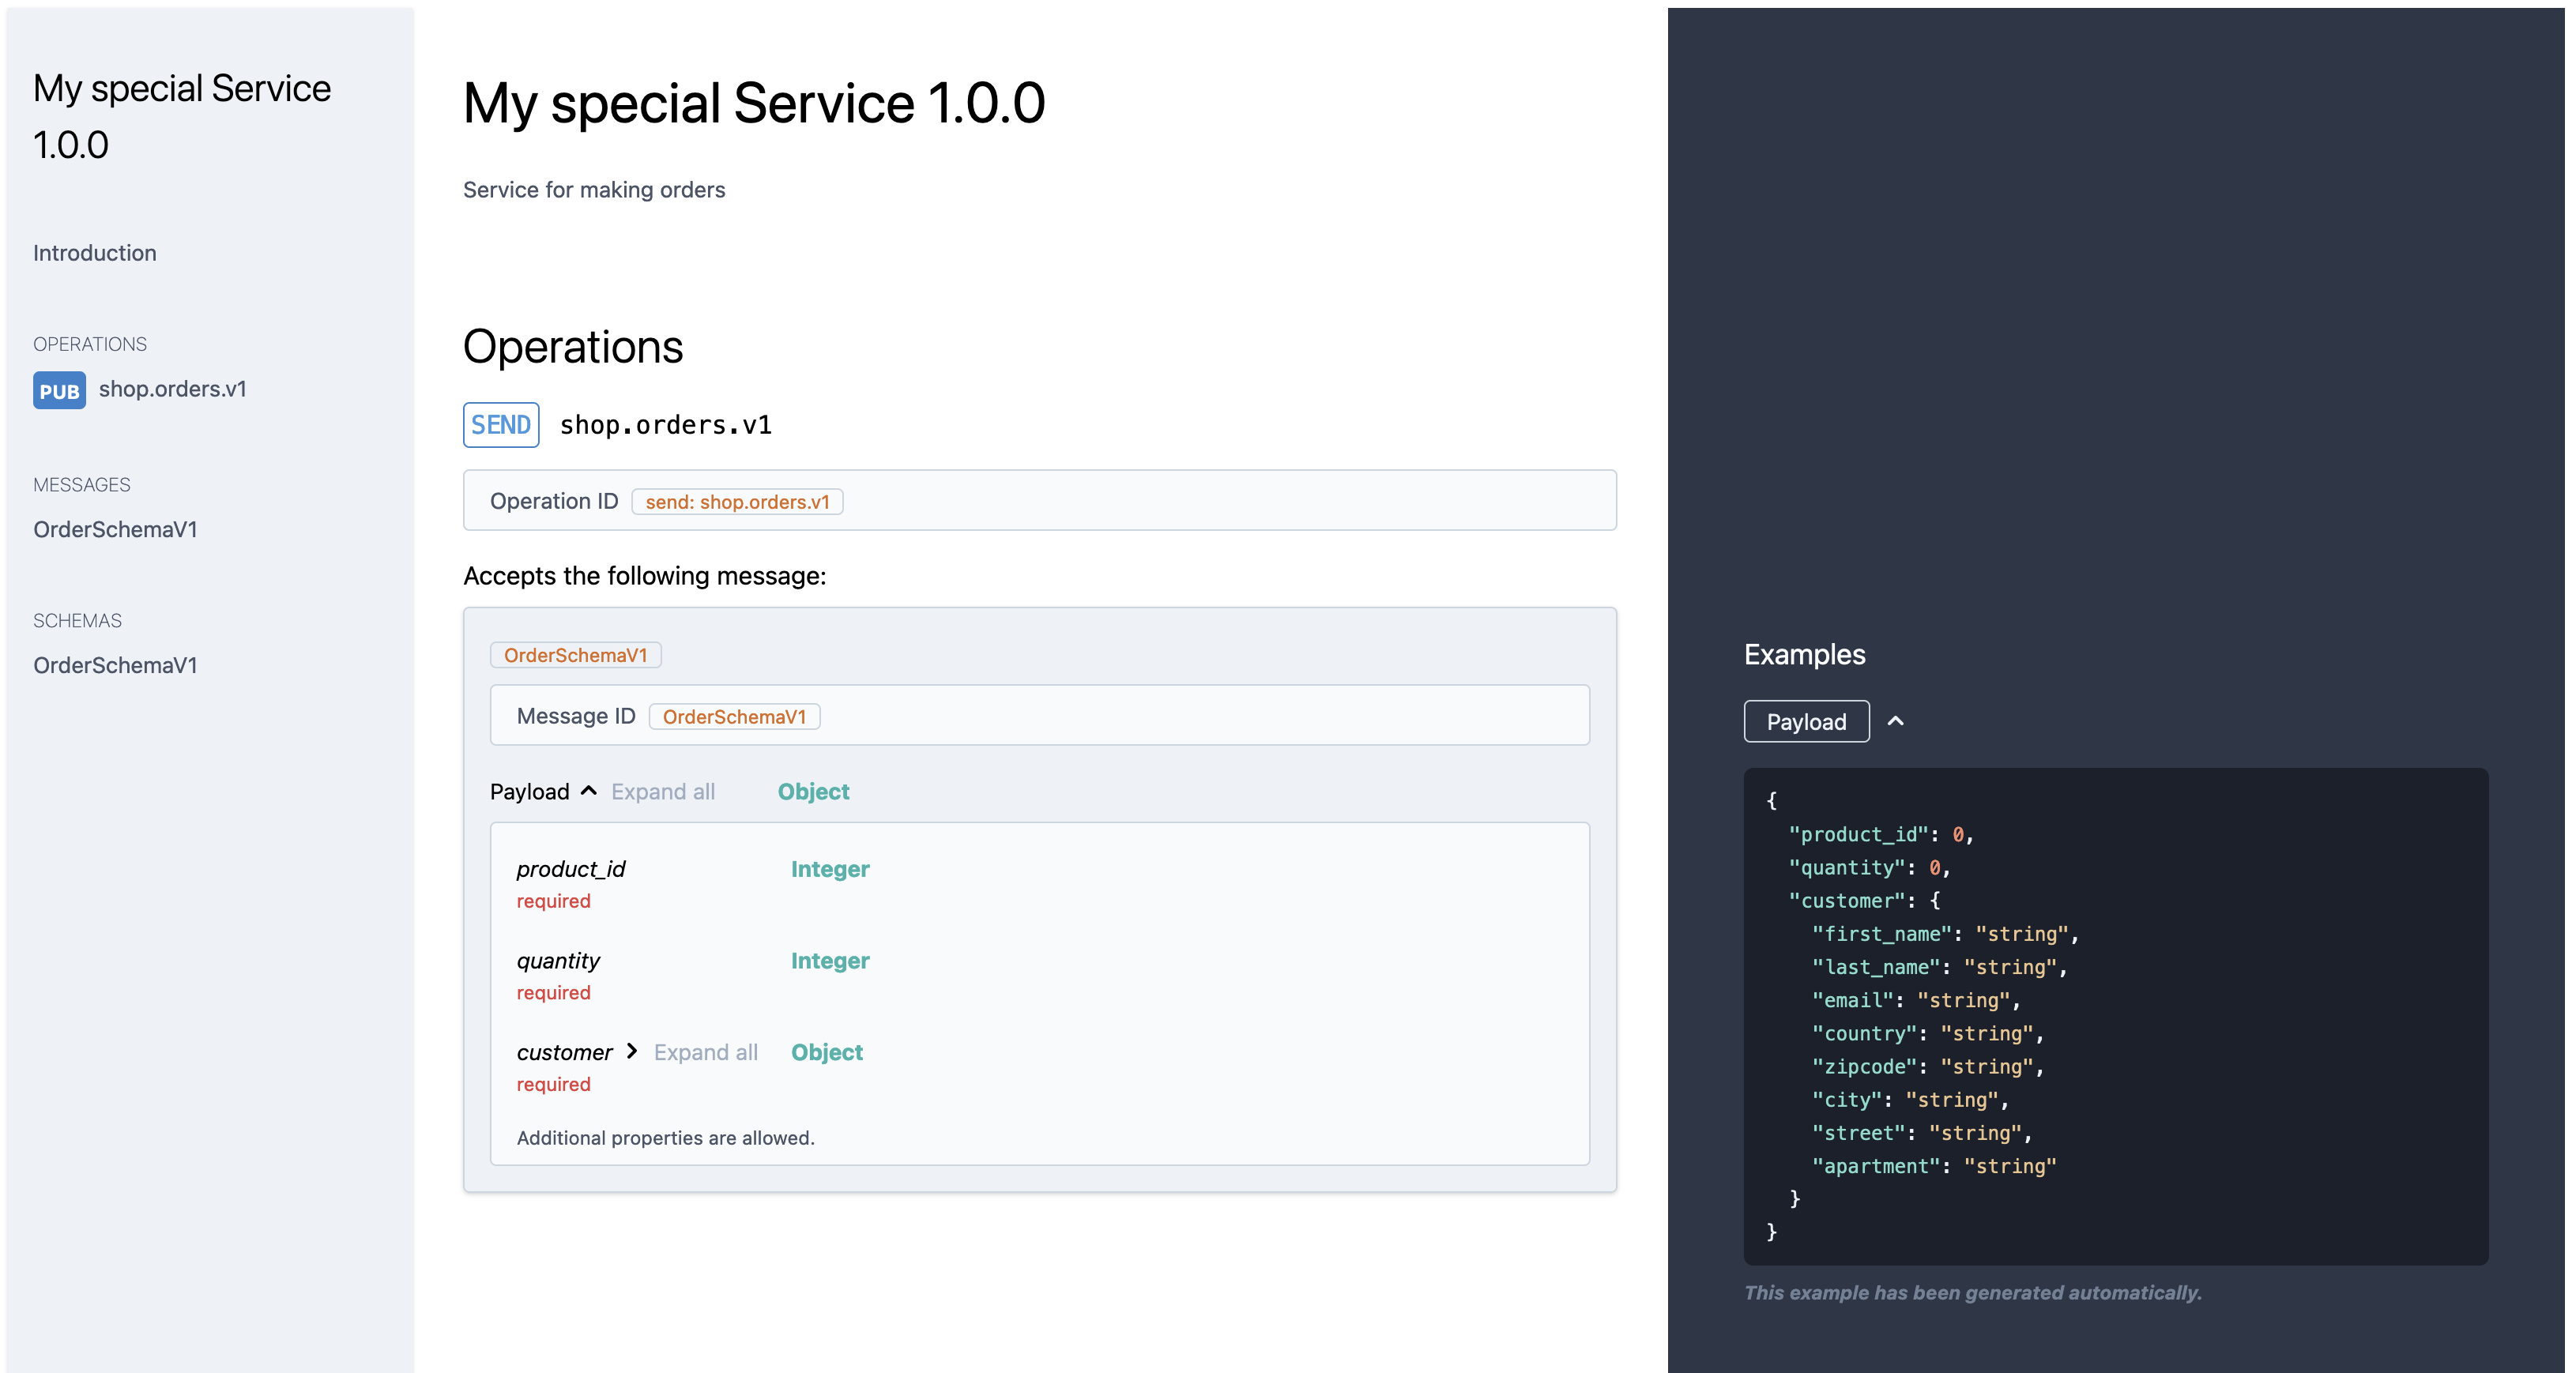Click the OrderSchemaV1 message tag badge
Image resolution: width=2576 pixels, height=1373 pixels.
coord(578,654)
